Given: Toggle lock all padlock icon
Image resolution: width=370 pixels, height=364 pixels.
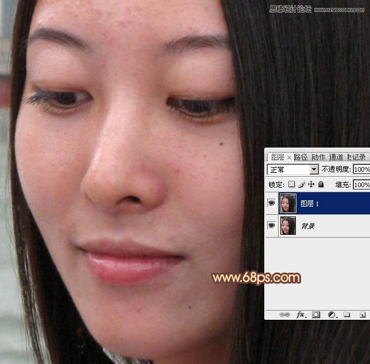Looking at the screenshot, I should [321, 184].
